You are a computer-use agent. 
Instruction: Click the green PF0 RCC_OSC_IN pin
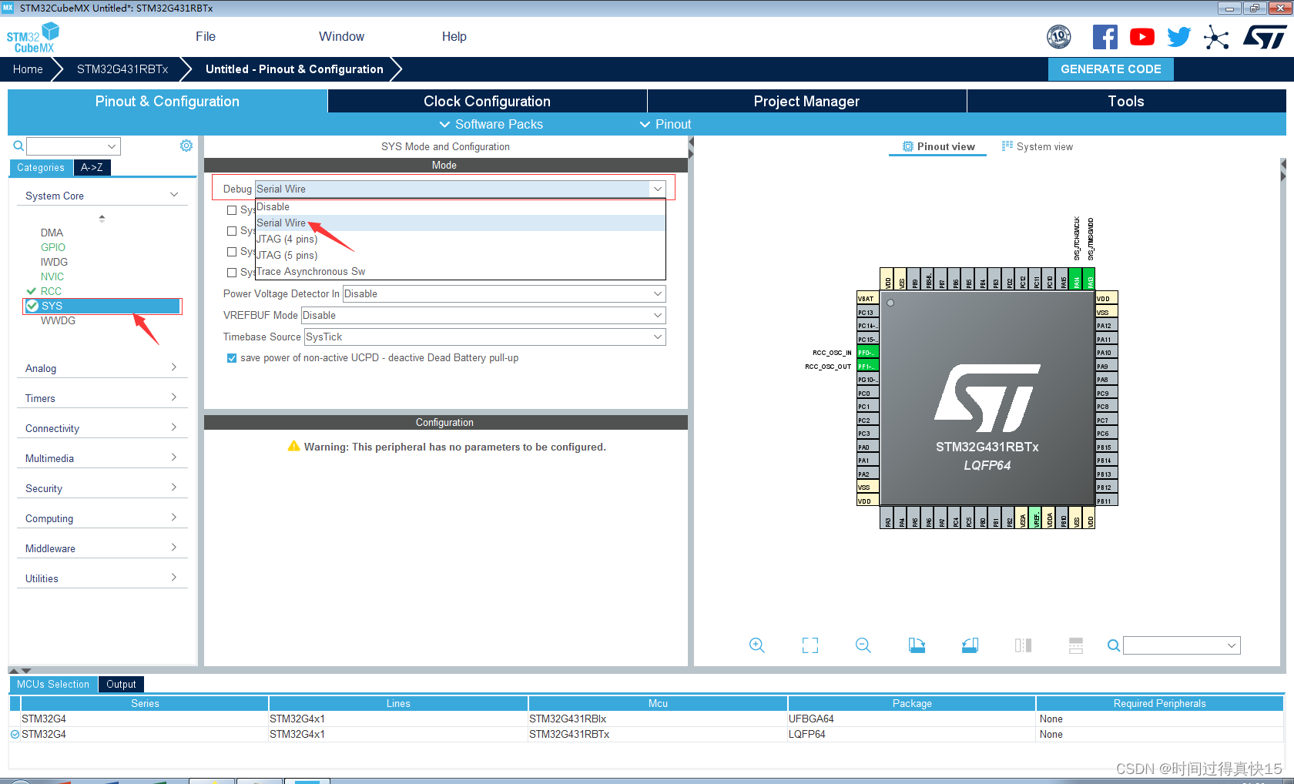coord(868,353)
